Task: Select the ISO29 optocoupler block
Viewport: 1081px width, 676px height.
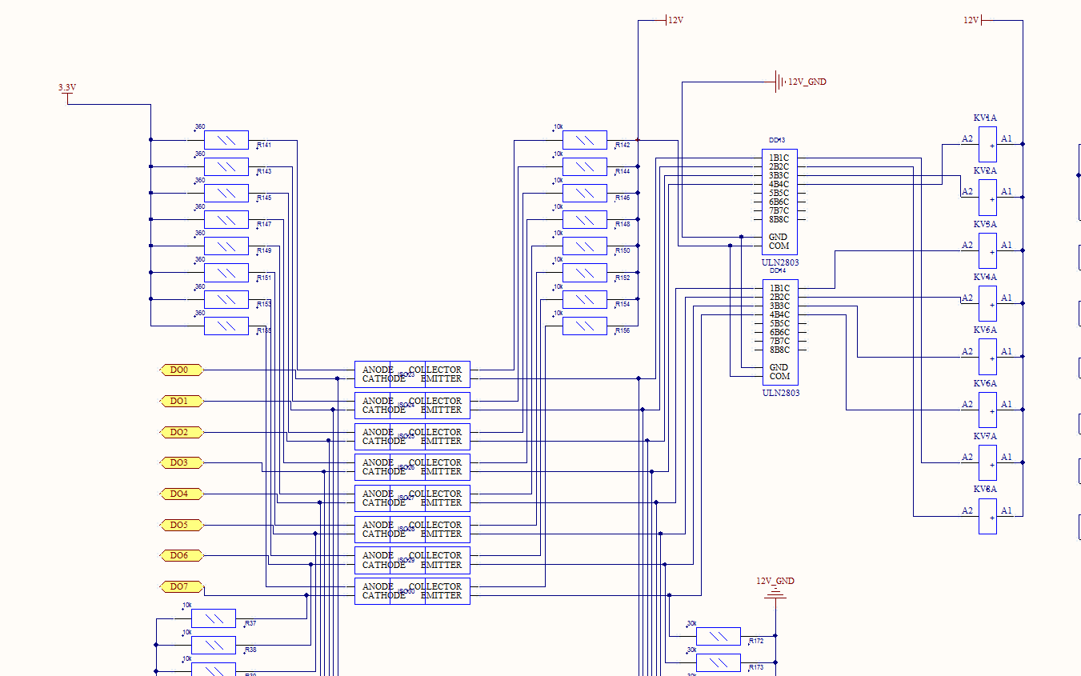Action: (412, 560)
